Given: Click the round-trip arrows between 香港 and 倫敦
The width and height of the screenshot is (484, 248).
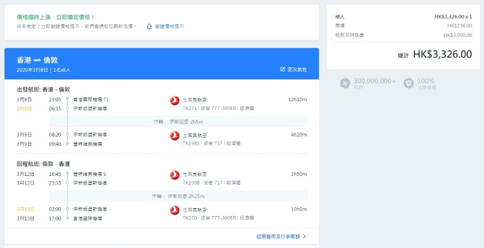Looking at the screenshot, I should (37, 60).
